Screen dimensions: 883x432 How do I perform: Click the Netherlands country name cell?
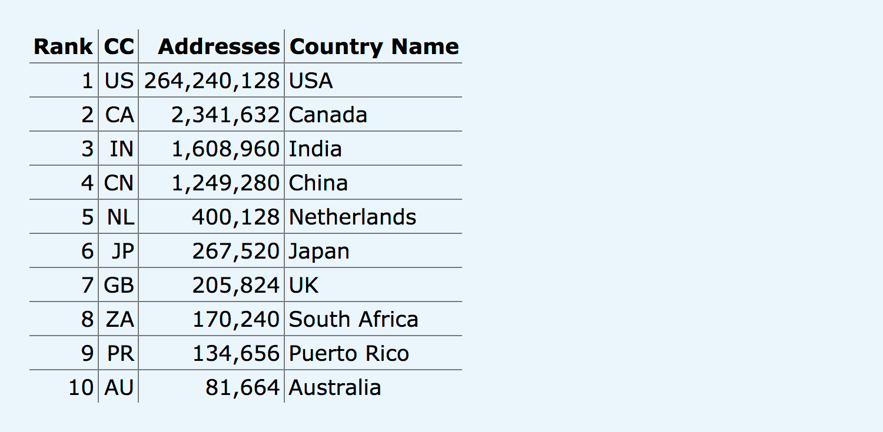pyautogui.click(x=353, y=217)
